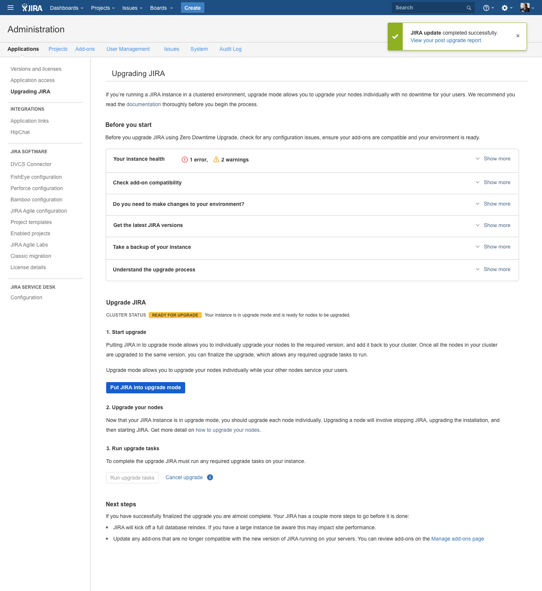Image resolution: width=542 pixels, height=591 pixels.
Task: Click the JIRA logo
Action: [32, 8]
